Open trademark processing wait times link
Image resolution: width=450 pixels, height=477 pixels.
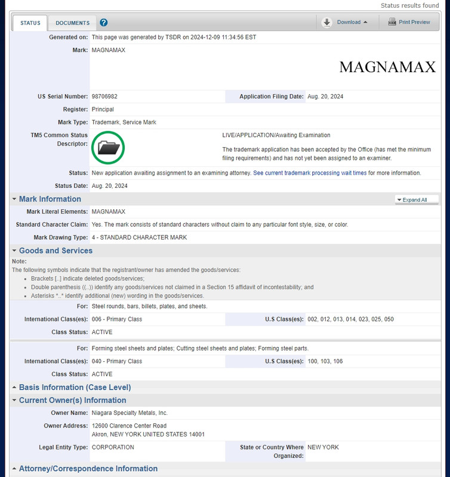[x=310, y=173]
